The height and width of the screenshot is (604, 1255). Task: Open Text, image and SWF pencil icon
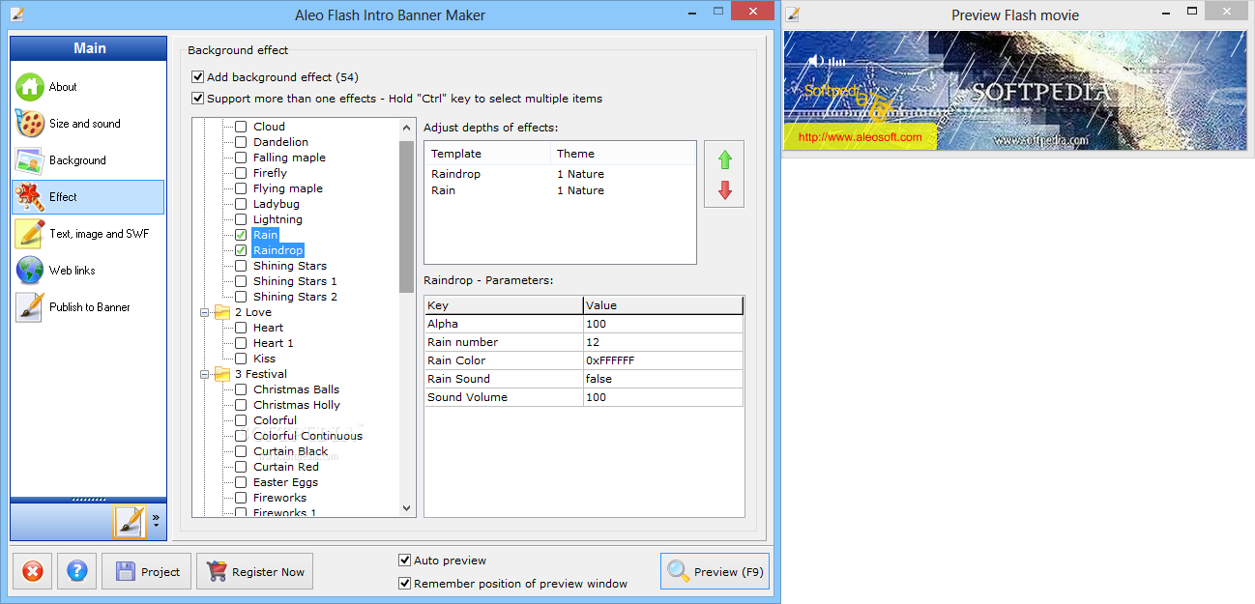click(30, 234)
